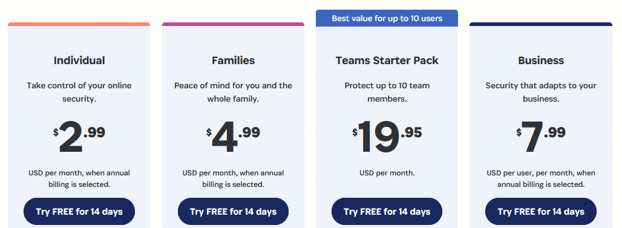Screen dimensions: 622x228
Task: Start the Business plan's 14-day free trial
Action: (x=541, y=211)
